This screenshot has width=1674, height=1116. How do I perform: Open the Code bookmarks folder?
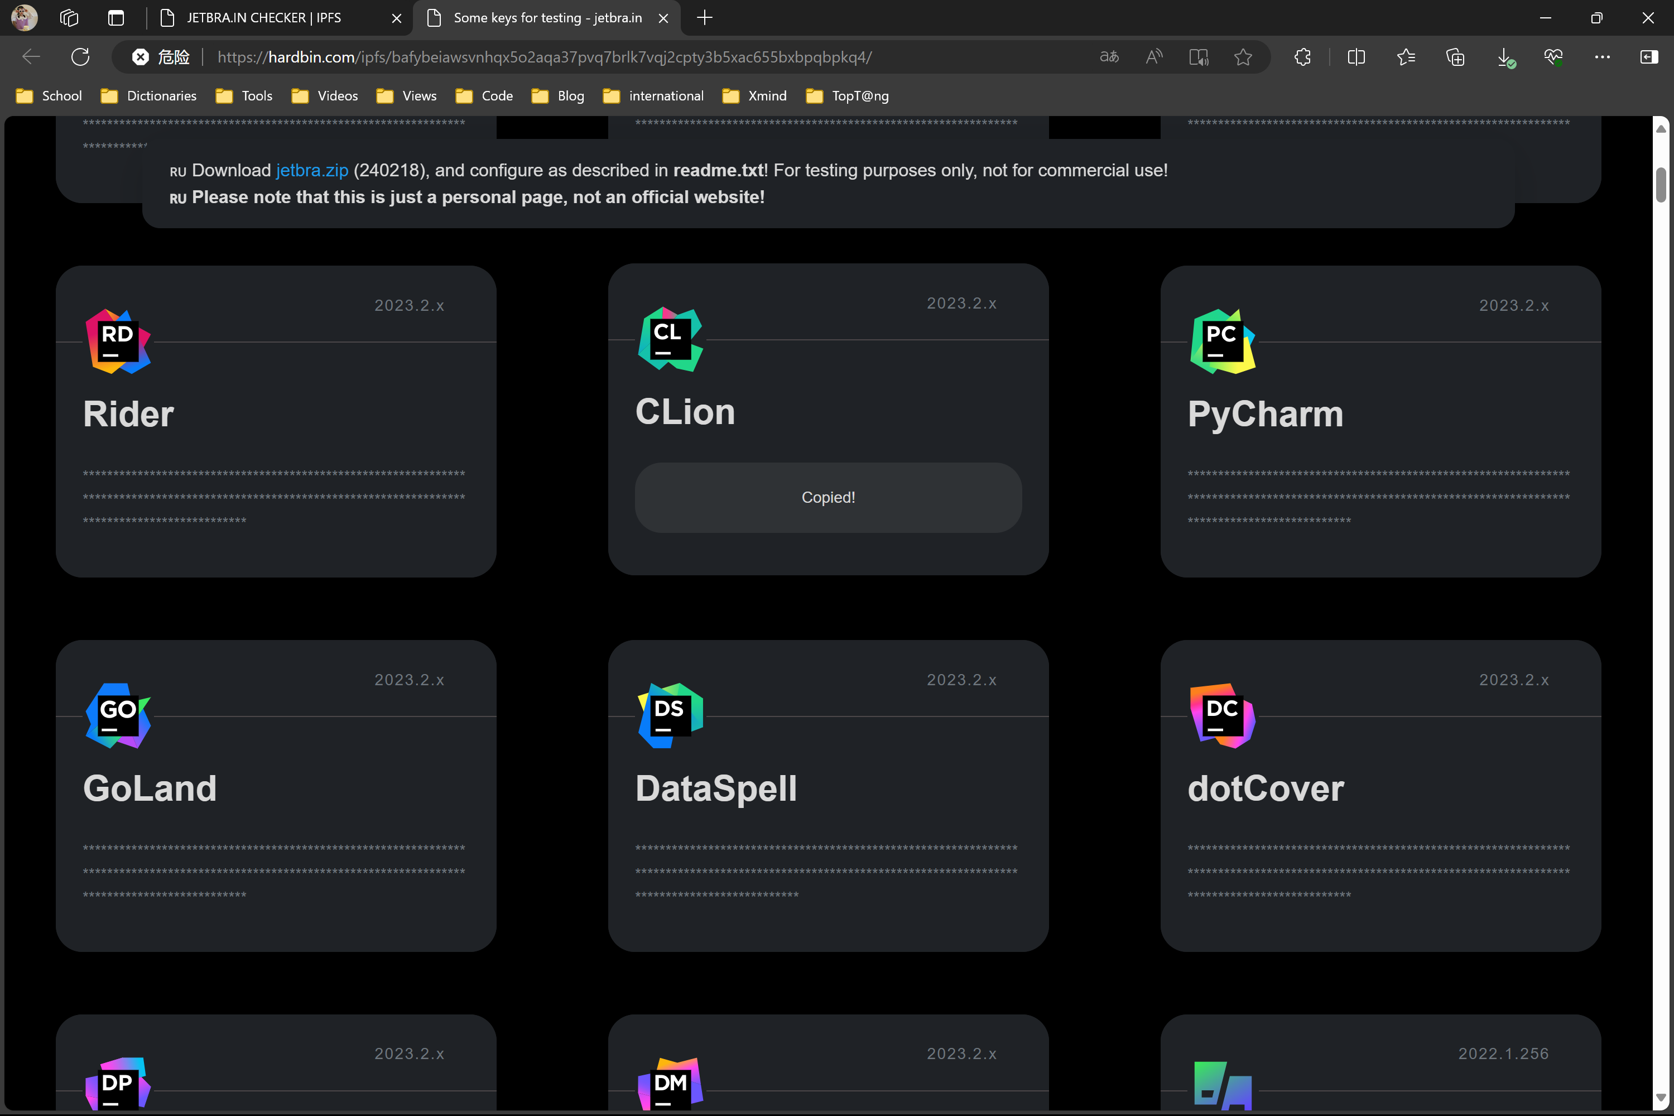pos(484,95)
